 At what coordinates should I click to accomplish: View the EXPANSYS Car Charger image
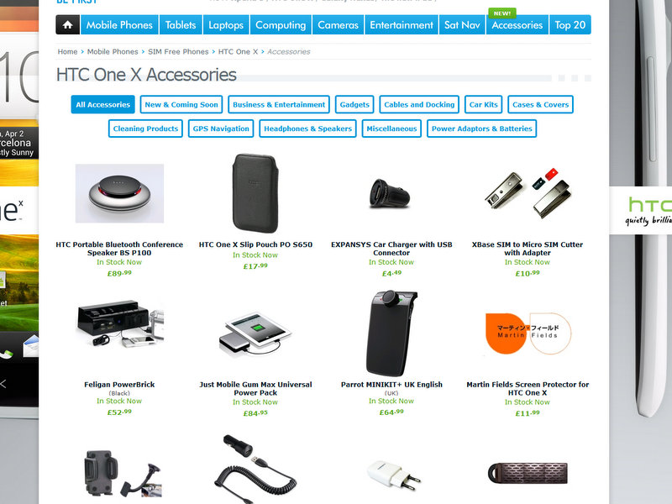coord(390,194)
